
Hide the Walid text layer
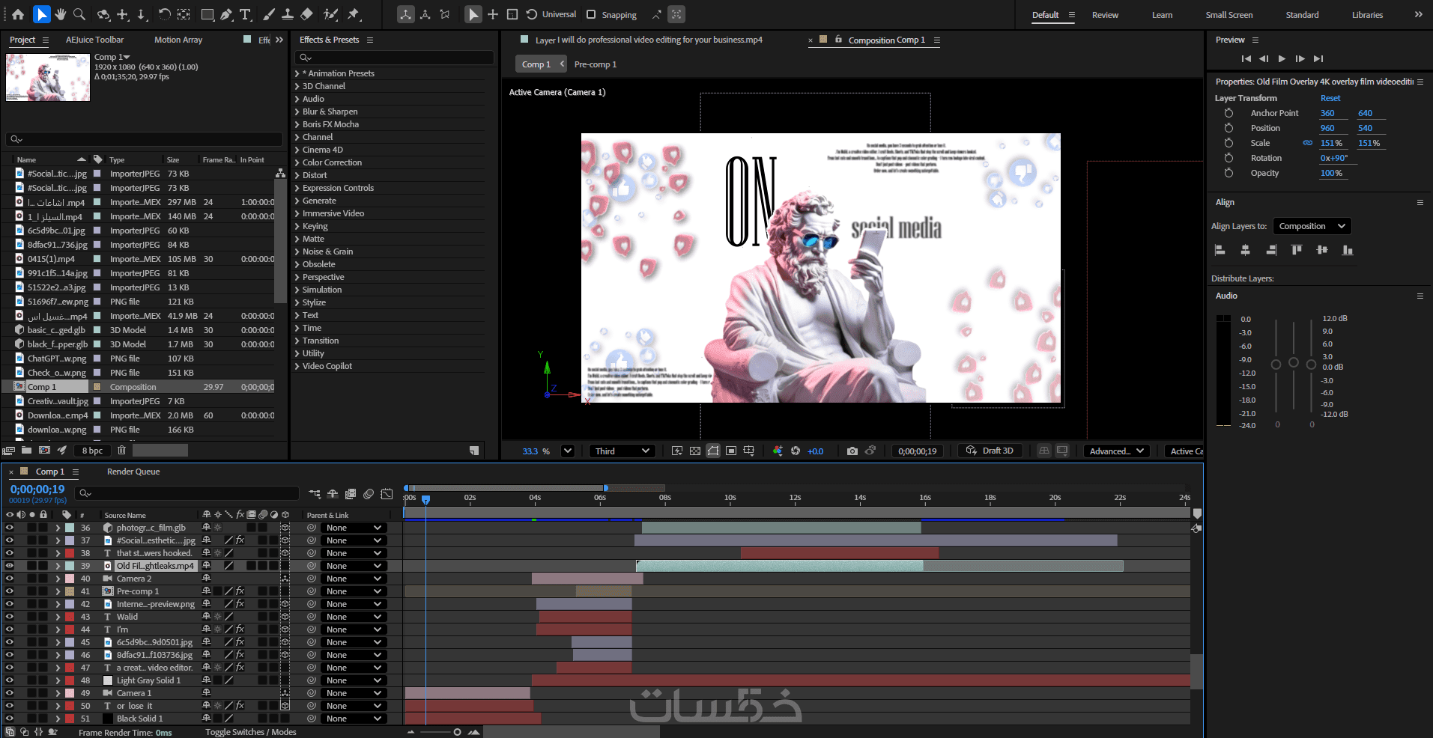point(10,617)
